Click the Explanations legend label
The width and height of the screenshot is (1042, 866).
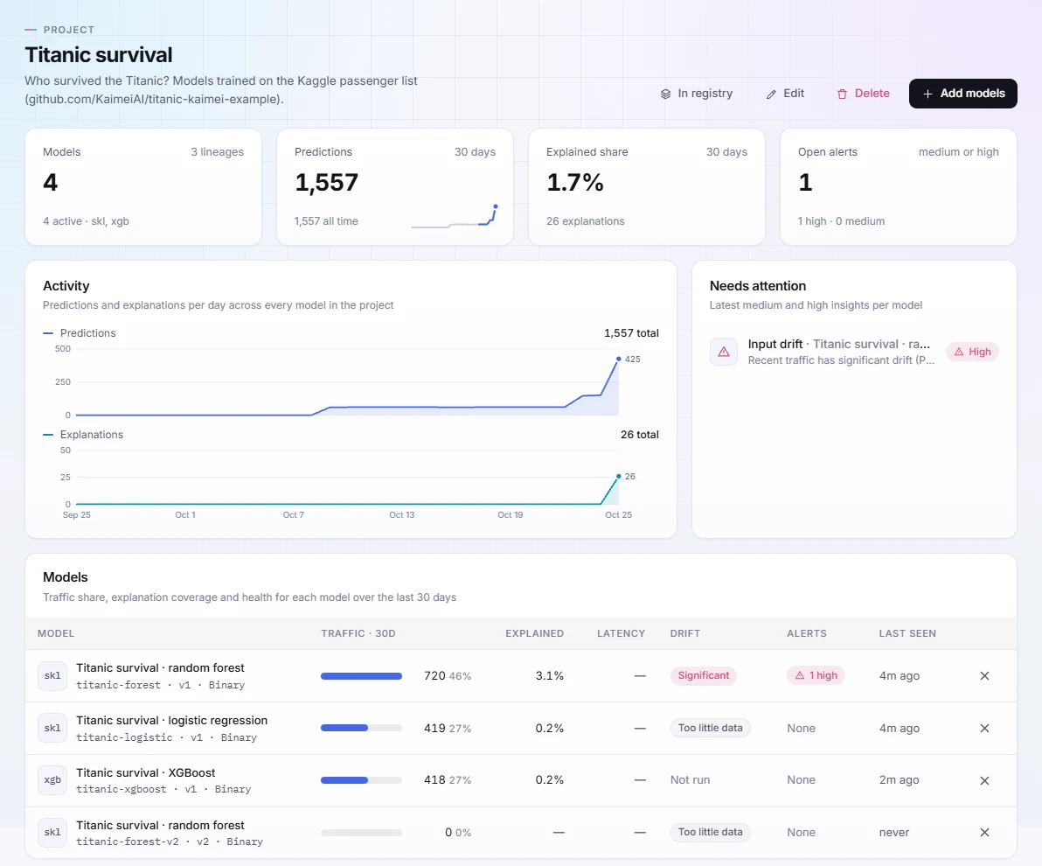(92, 435)
